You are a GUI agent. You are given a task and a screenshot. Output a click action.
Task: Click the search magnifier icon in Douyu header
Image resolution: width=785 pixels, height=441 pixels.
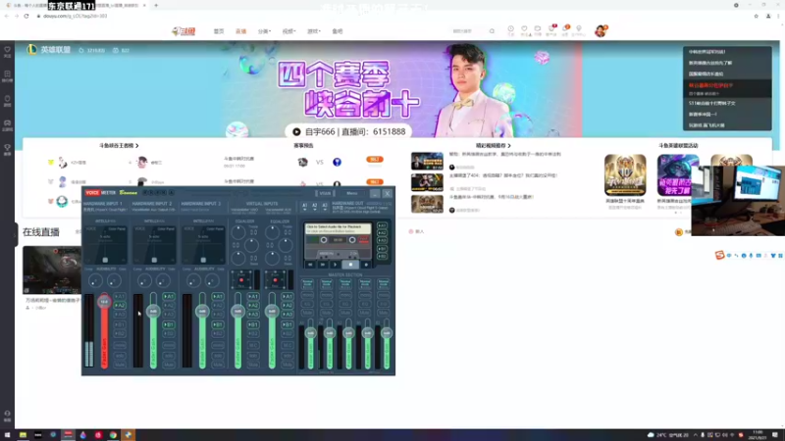tap(493, 31)
